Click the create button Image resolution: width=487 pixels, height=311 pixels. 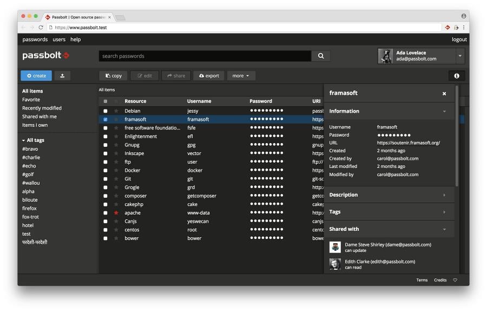coord(36,75)
